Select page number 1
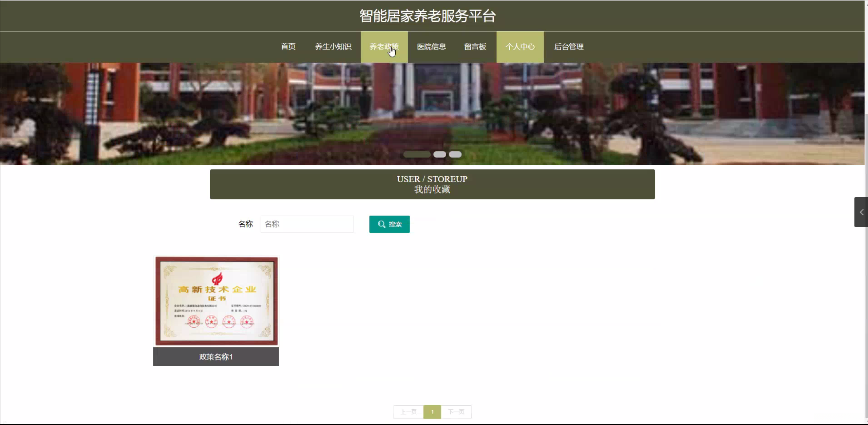The width and height of the screenshot is (868, 425). click(432, 412)
